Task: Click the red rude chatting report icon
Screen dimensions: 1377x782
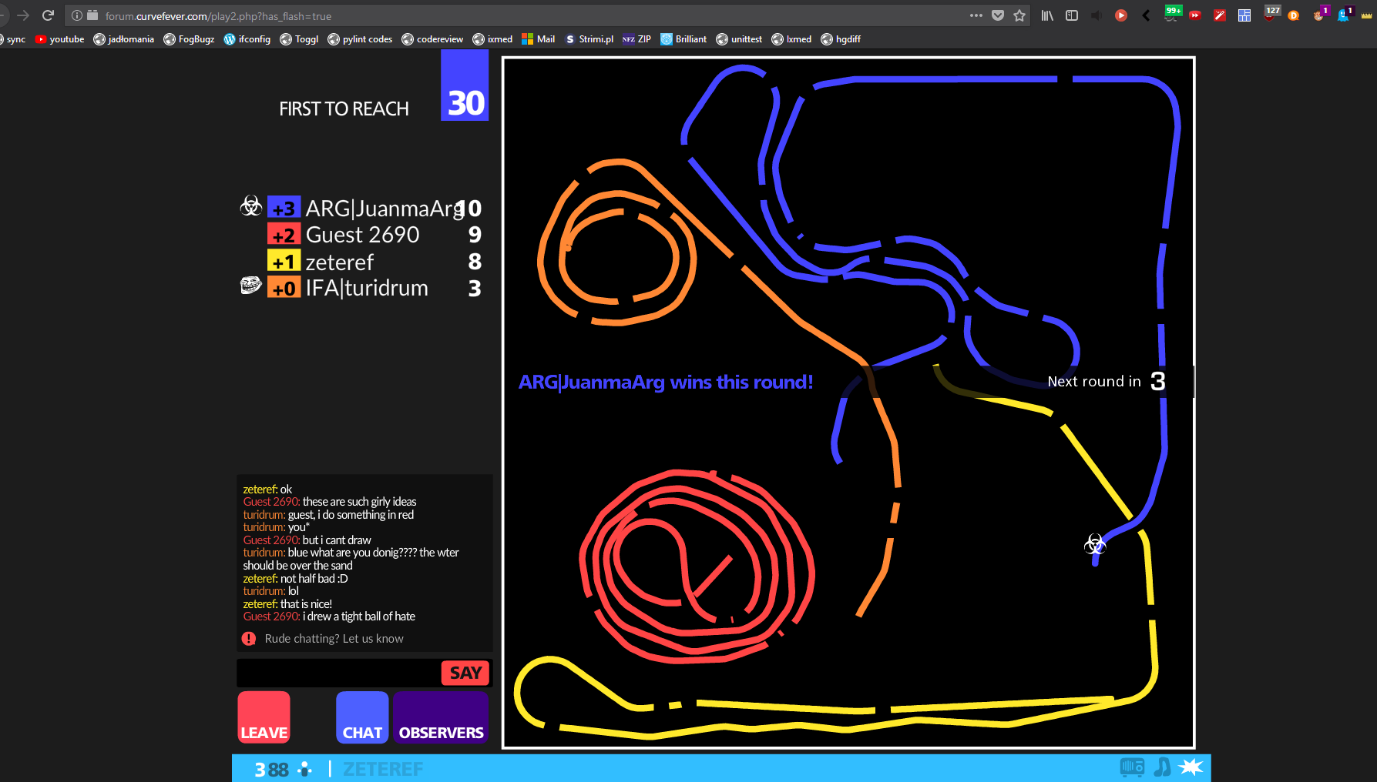Action: (249, 639)
